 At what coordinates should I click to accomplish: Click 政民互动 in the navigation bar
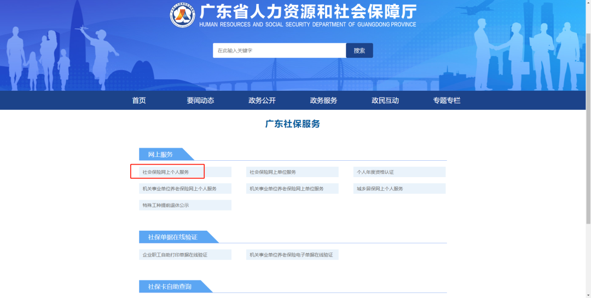point(385,101)
